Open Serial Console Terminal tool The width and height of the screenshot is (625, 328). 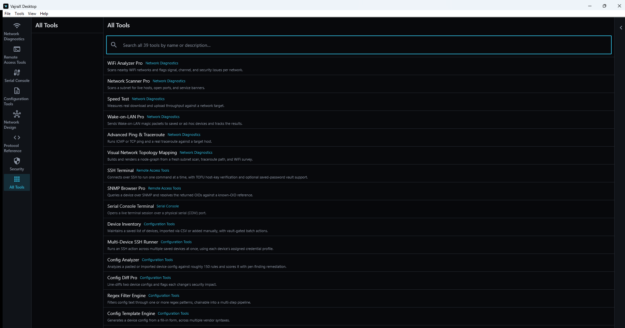(359, 209)
